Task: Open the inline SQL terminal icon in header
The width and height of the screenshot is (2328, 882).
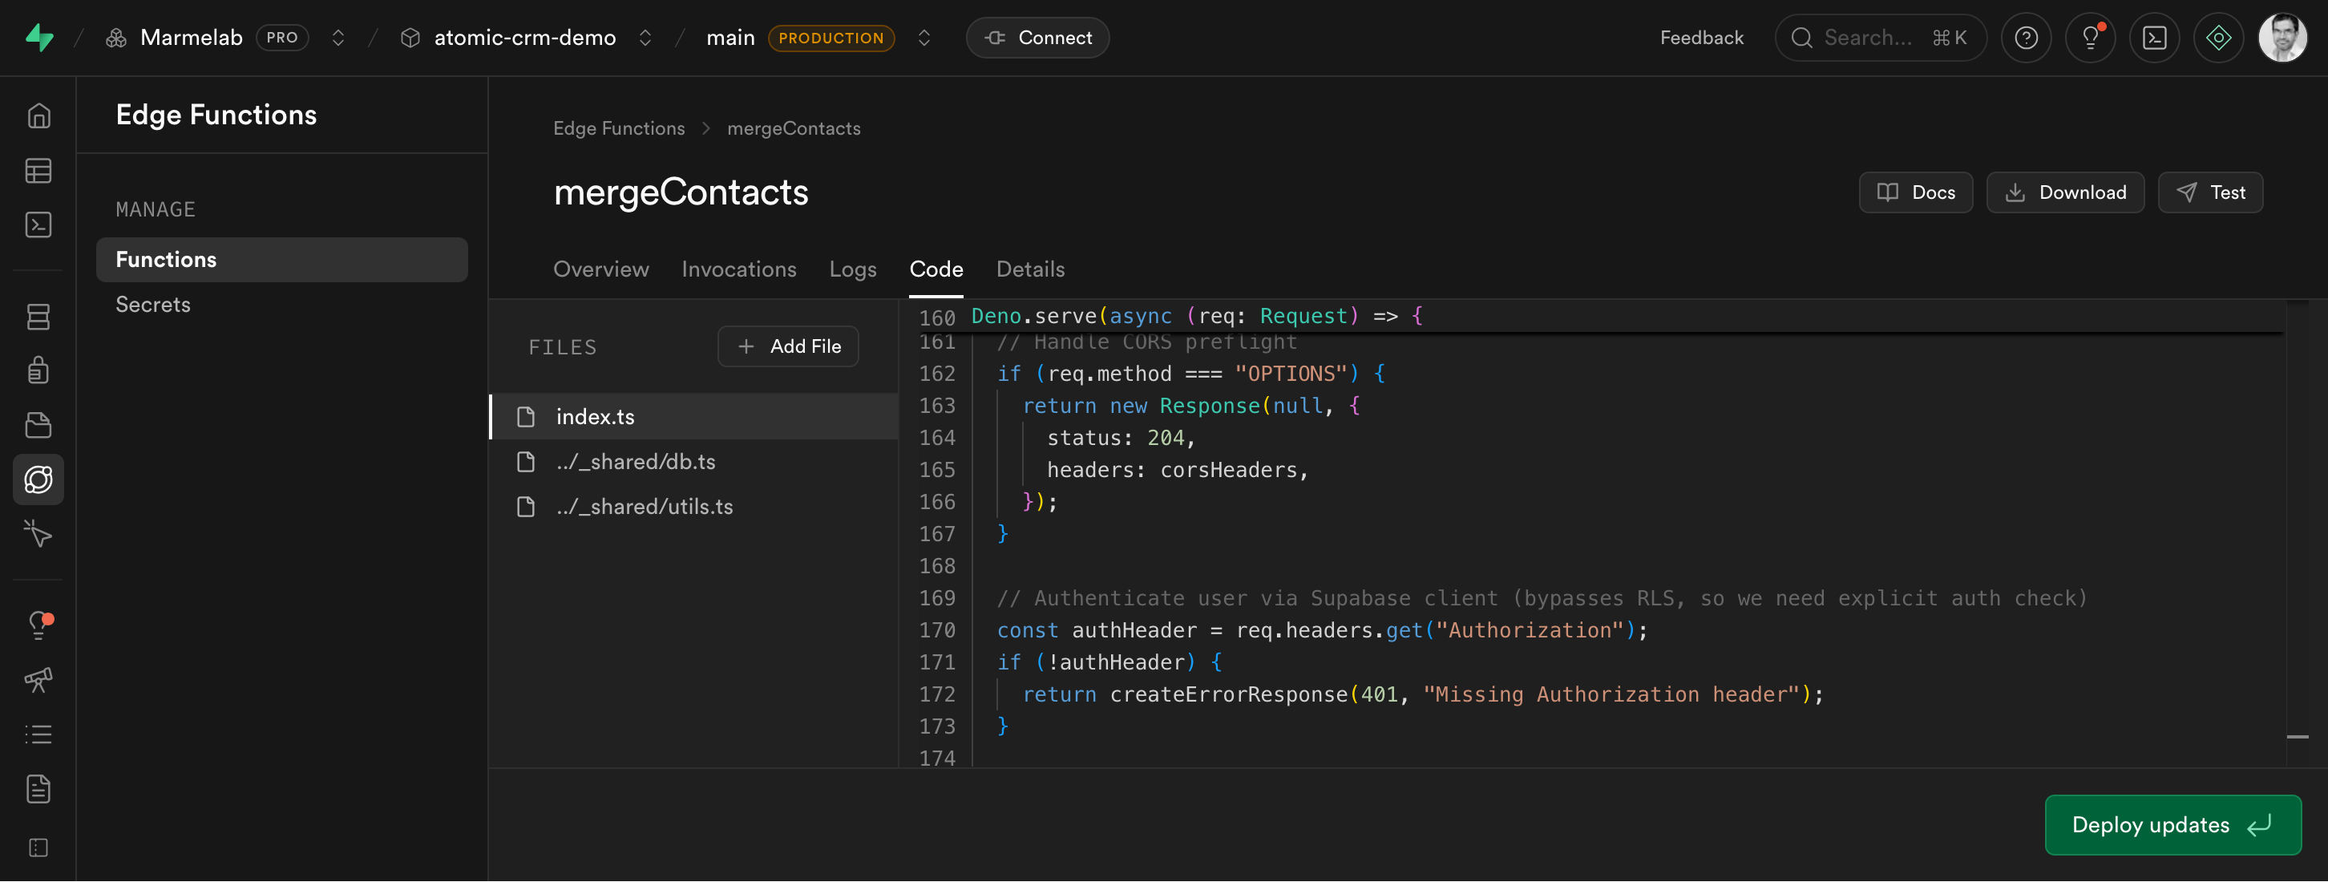Action: pos(2153,38)
